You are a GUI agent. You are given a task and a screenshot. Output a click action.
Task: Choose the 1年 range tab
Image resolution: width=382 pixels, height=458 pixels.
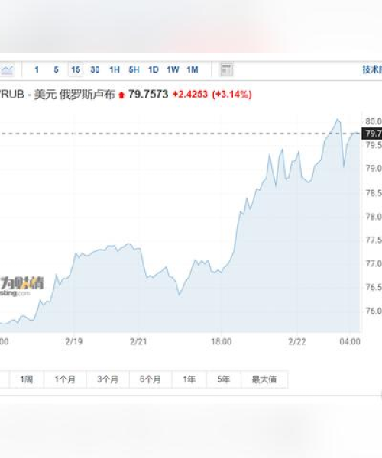coord(189,379)
